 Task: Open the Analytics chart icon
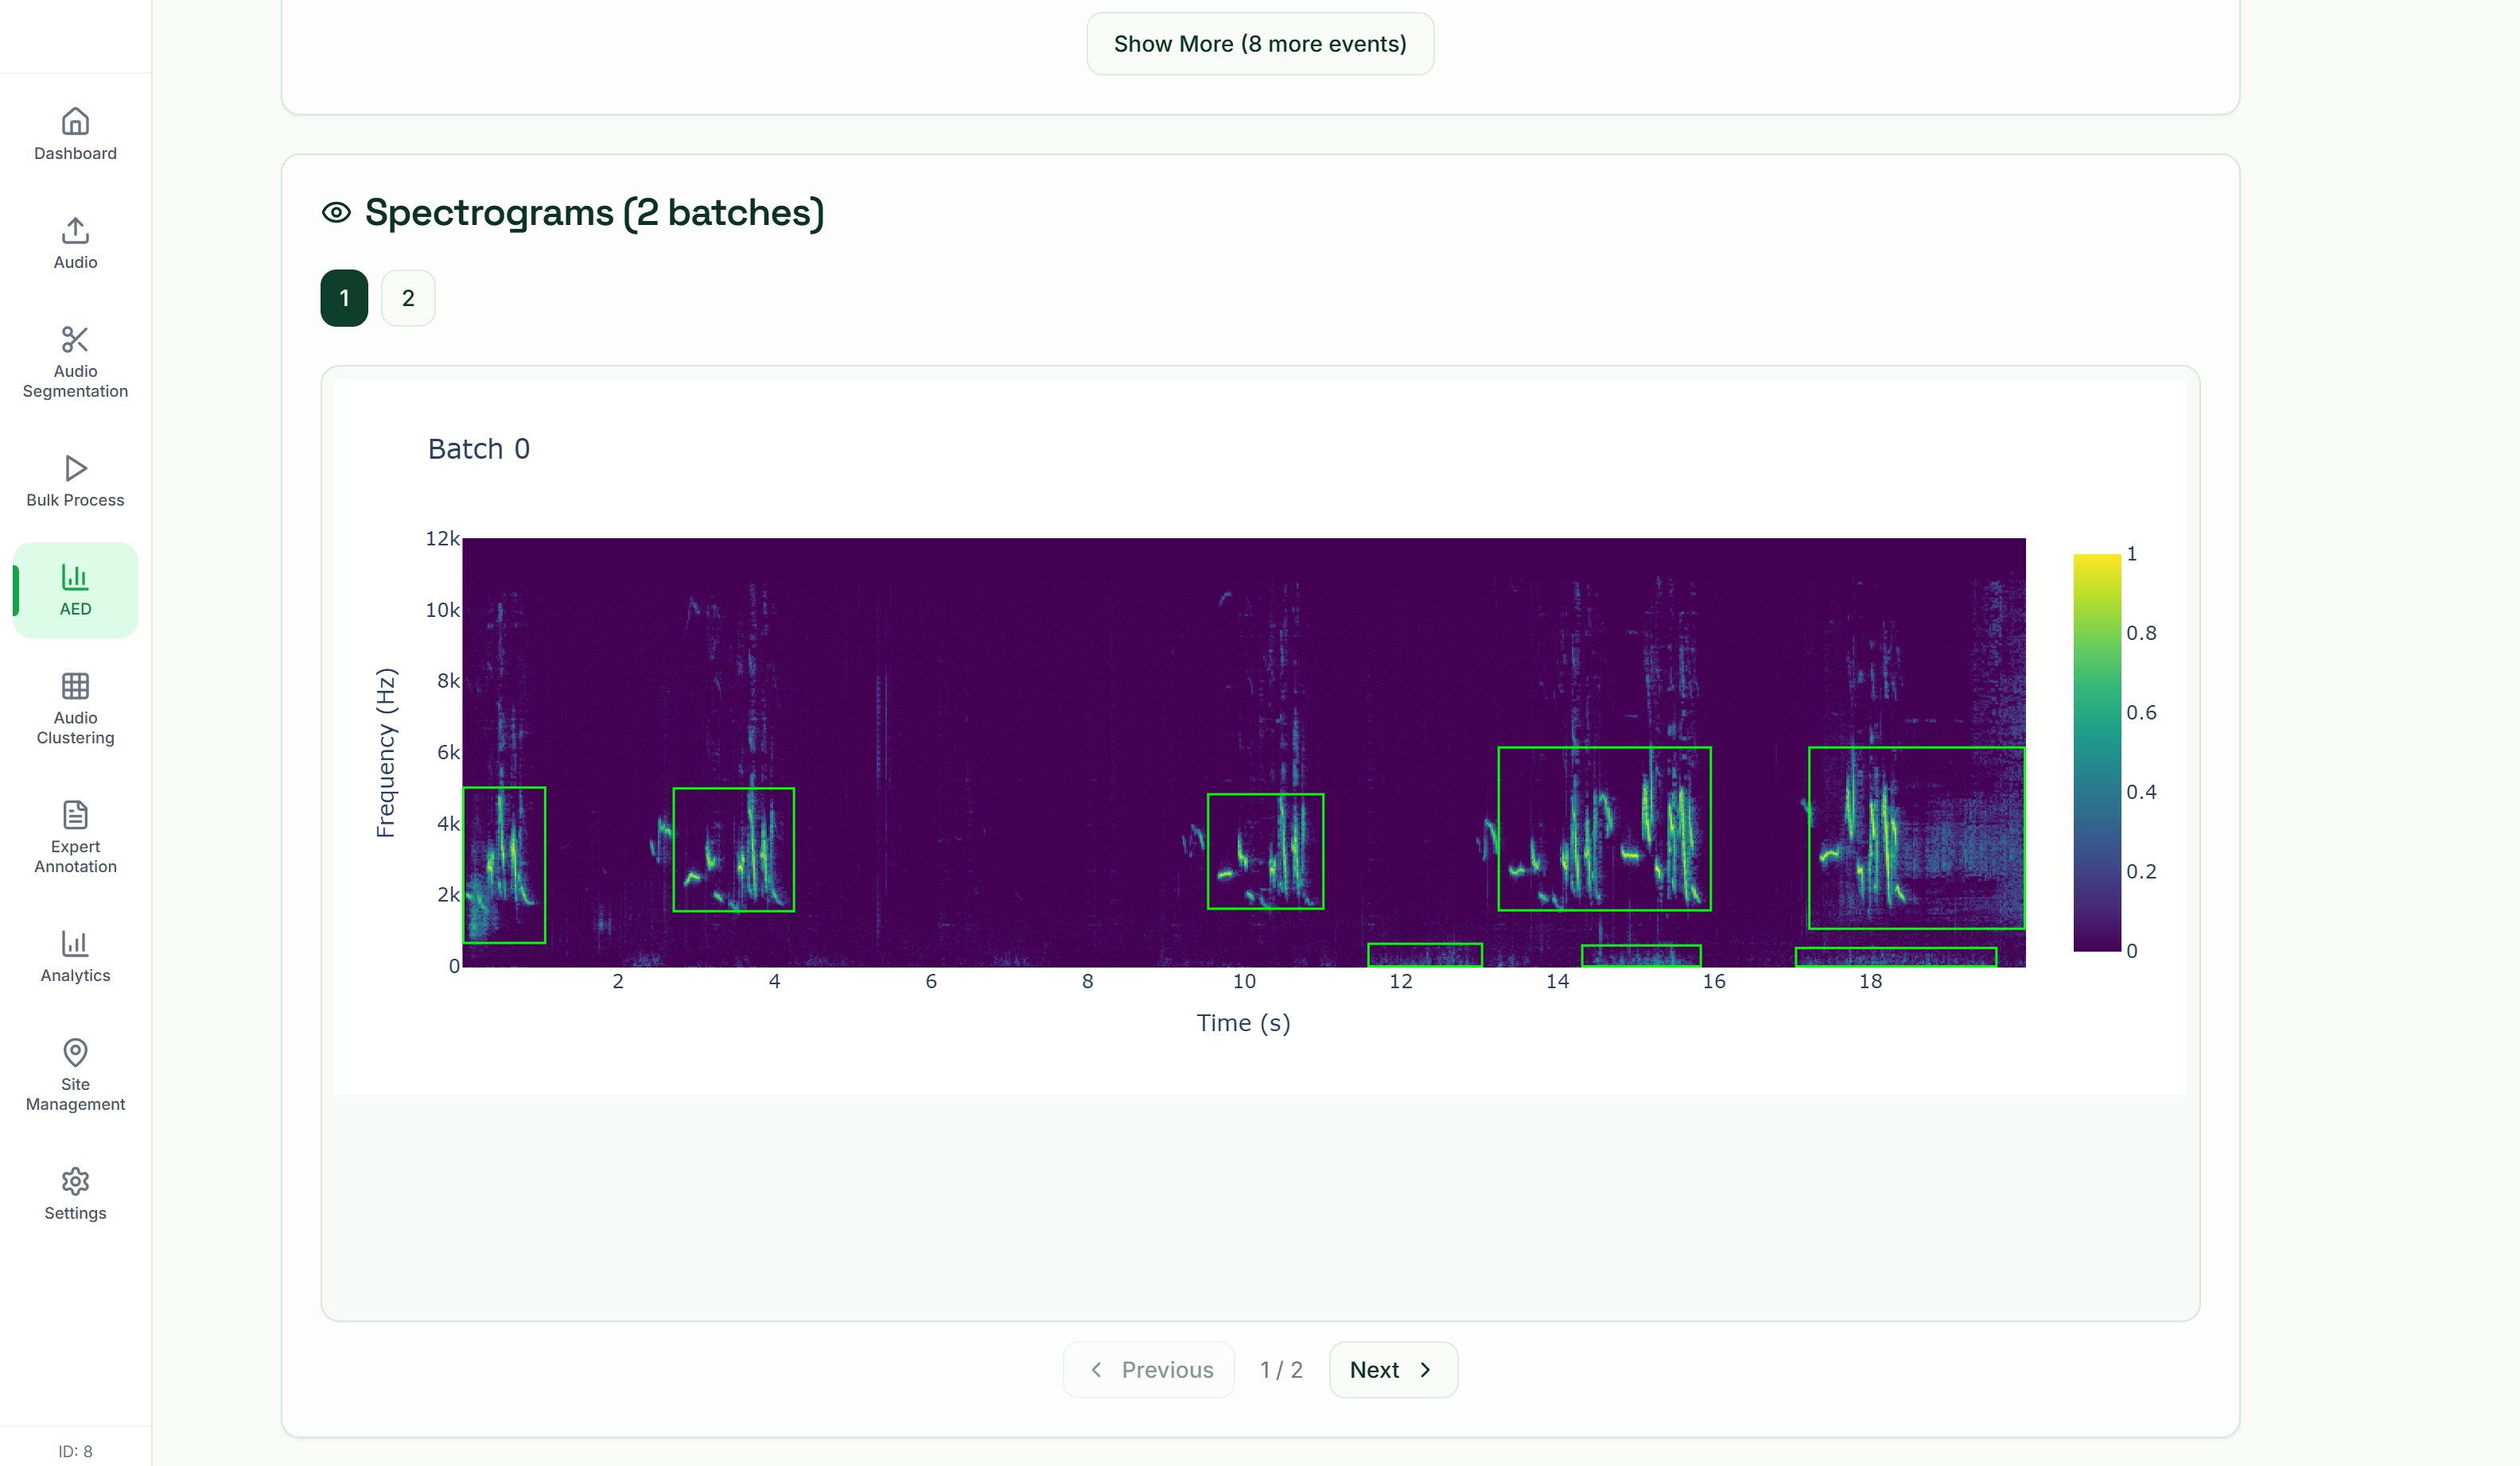click(x=75, y=944)
